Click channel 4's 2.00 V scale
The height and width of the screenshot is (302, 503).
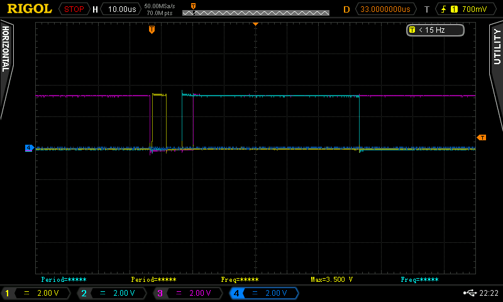[276, 293]
